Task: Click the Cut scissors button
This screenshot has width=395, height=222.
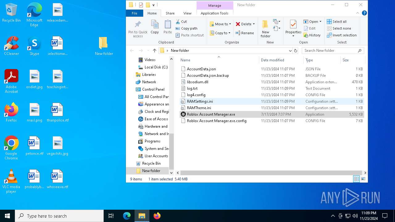Action: point(181,22)
